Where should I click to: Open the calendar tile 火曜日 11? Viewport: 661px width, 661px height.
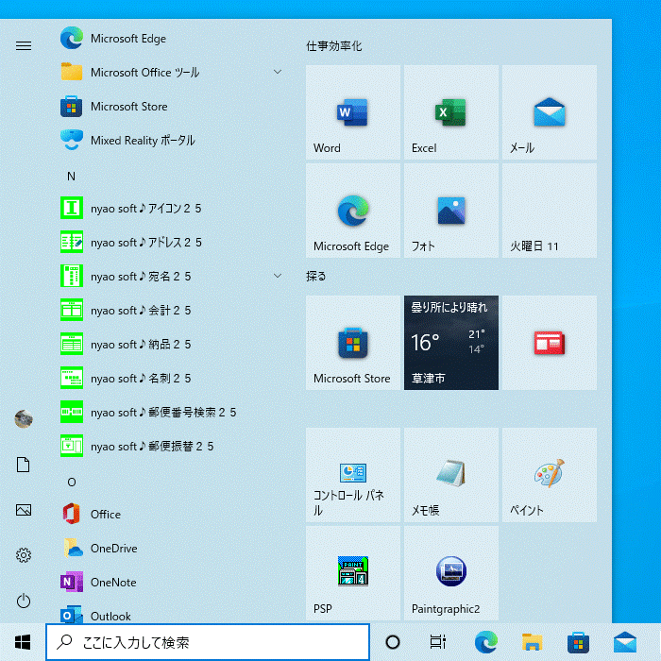[550, 211]
